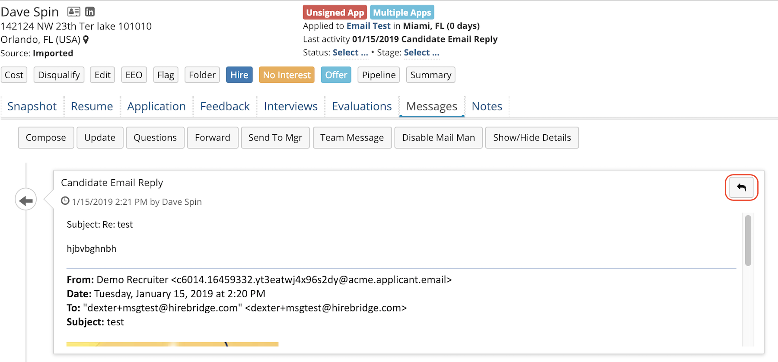Viewport: 778px width, 362px height.
Task: Expand the Stage Select dropdown
Action: click(x=421, y=53)
